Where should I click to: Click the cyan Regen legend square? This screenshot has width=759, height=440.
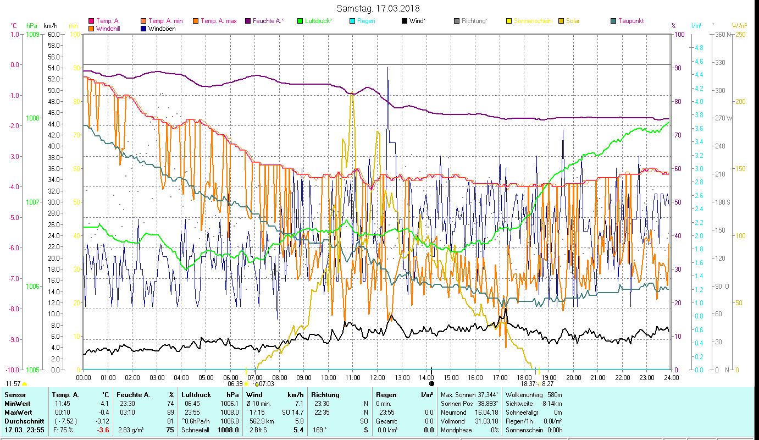[353, 21]
